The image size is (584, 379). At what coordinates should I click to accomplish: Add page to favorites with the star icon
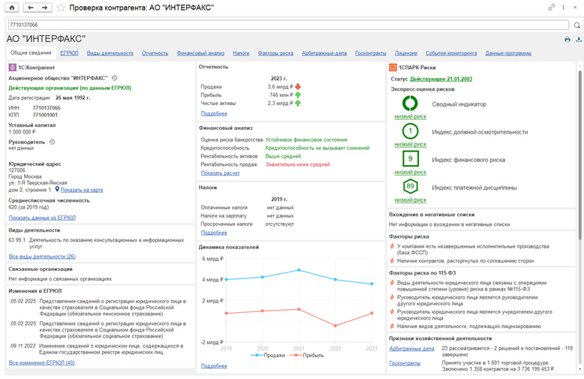[x=61, y=8]
